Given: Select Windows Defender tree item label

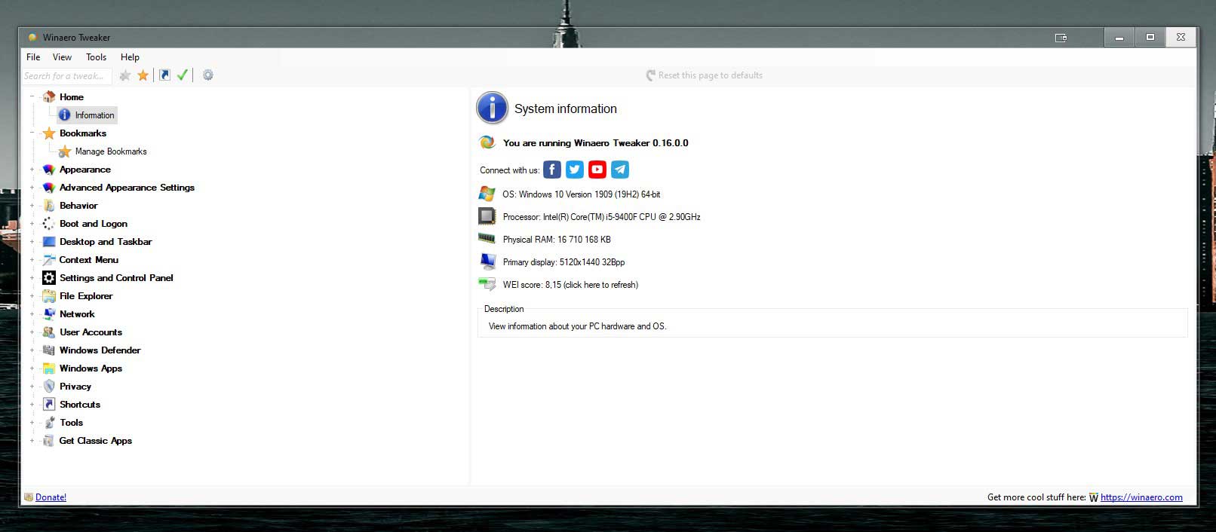Looking at the screenshot, I should 100,350.
